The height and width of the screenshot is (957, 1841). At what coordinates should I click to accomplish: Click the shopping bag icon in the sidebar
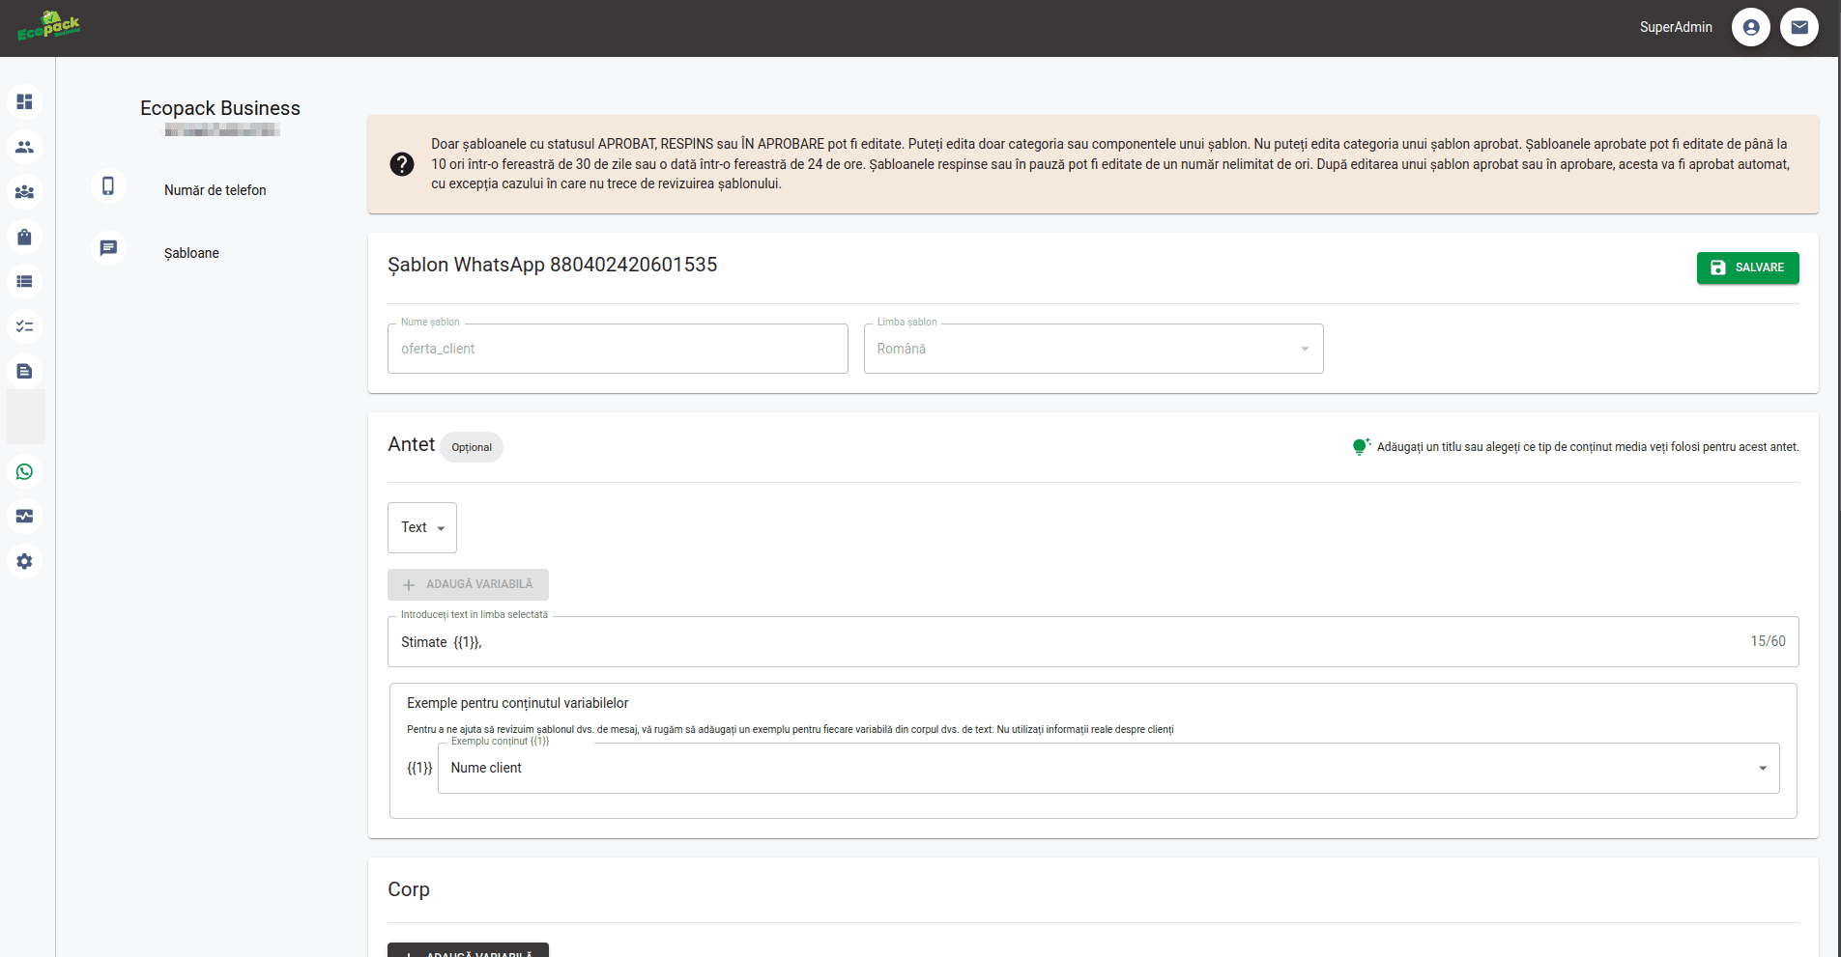pyautogui.click(x=24, y=237)
